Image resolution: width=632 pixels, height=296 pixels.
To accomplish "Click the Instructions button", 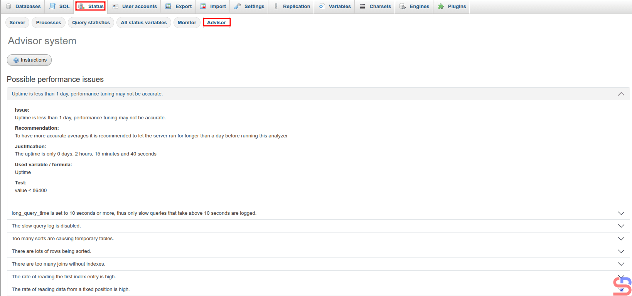I will coord(30,60).
